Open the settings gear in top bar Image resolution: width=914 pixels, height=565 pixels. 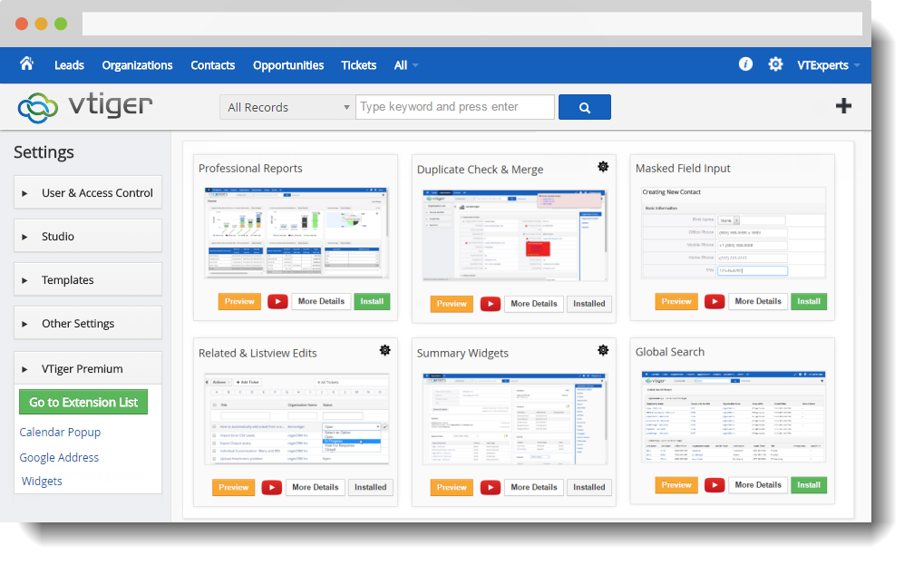pyautogui.click(x=775, y=64)
